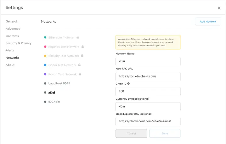226x144 pixels.
Task: Open the Advanced settings section
Action: (13, 29)
